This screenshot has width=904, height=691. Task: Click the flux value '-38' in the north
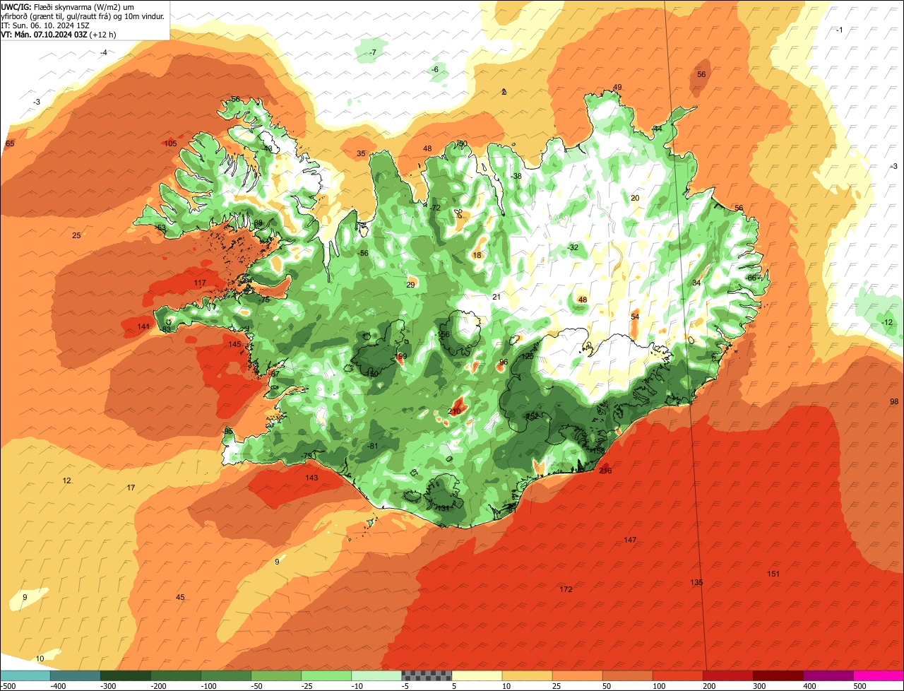[516, 176]
